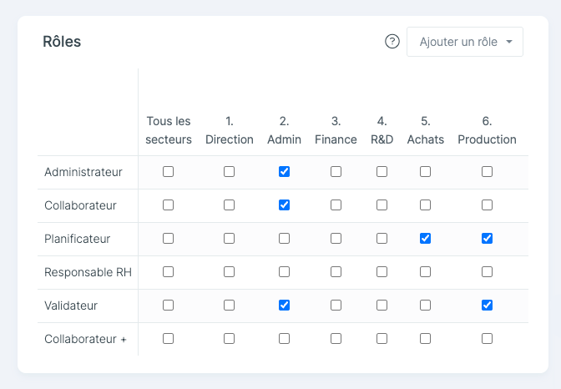Screen dimensions: 561x389
Task: Open the Ajouter un rôle dropdown
Action: (465, 42)
